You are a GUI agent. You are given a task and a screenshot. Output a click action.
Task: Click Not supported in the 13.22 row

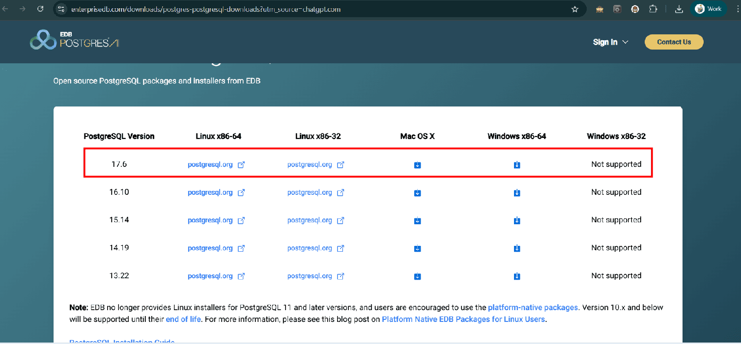click(616, 276)
